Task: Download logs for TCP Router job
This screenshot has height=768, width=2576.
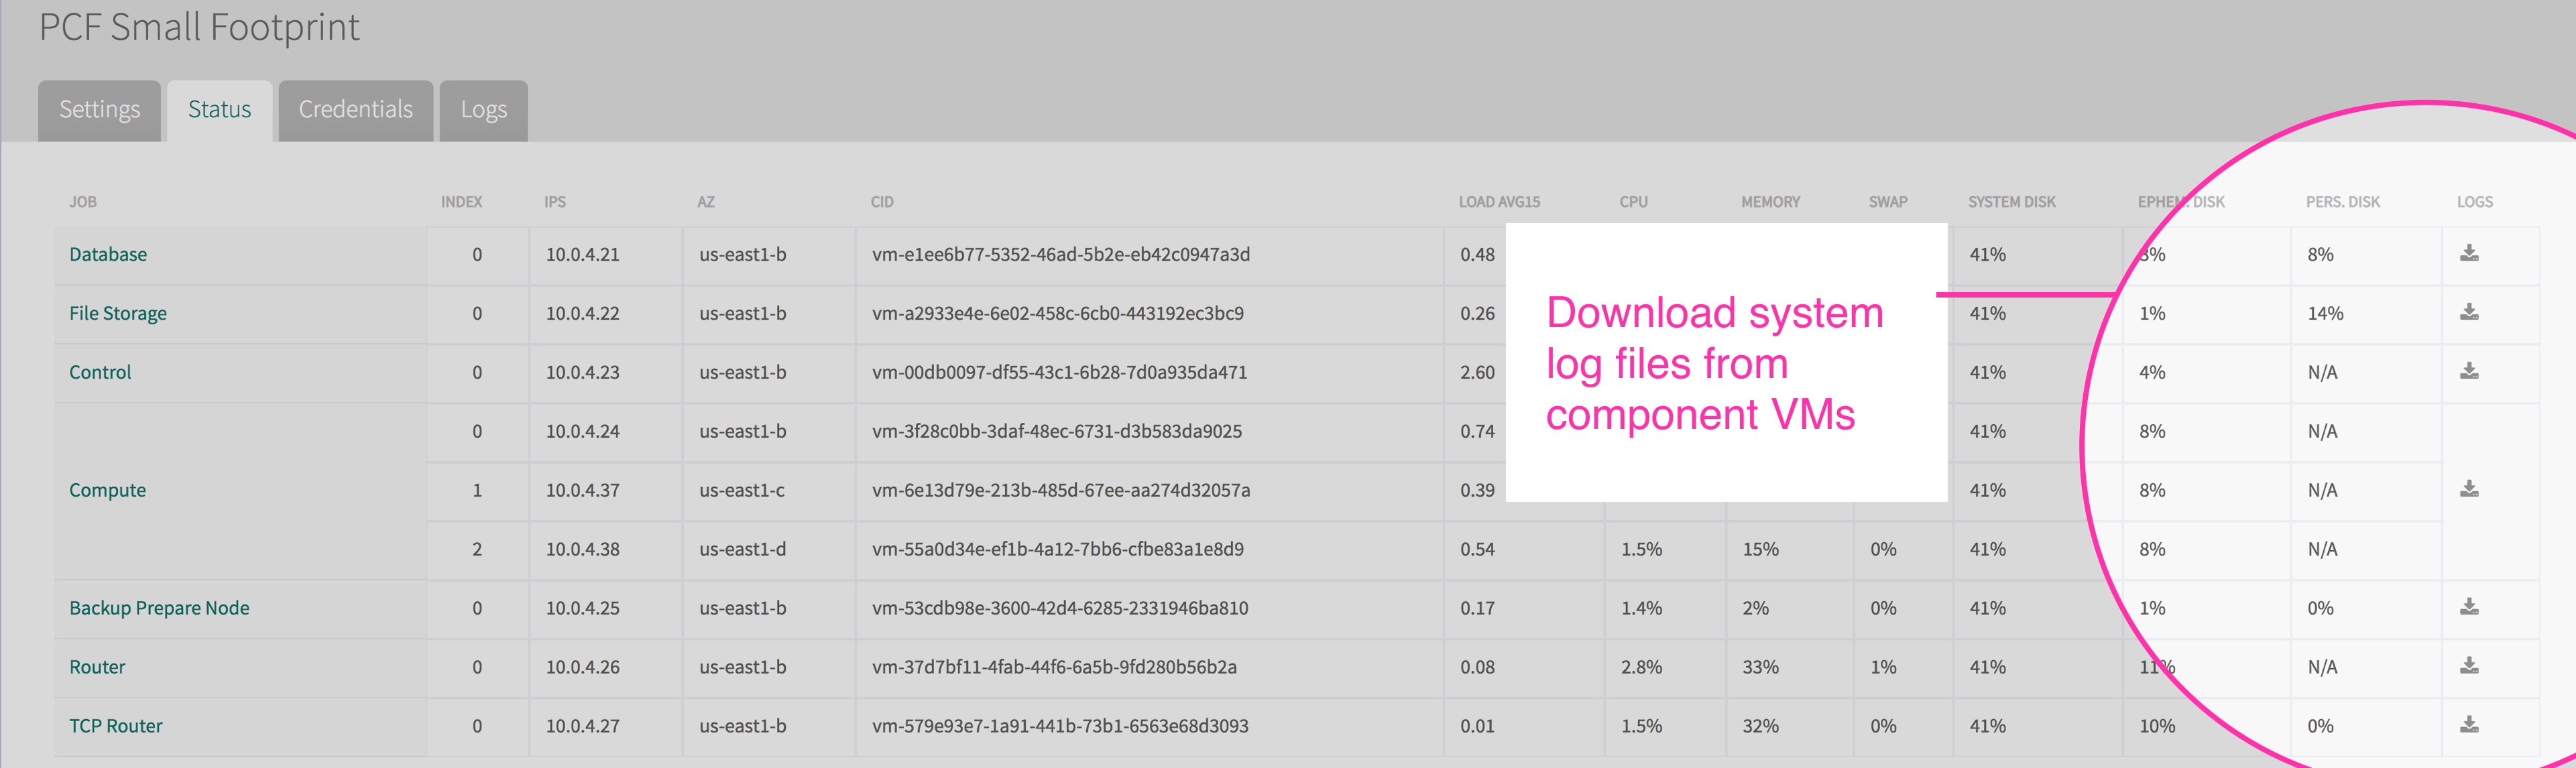Action: (x=2469, y=725)
